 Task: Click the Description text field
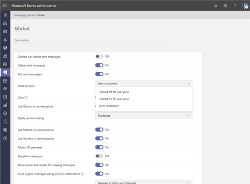95,40
